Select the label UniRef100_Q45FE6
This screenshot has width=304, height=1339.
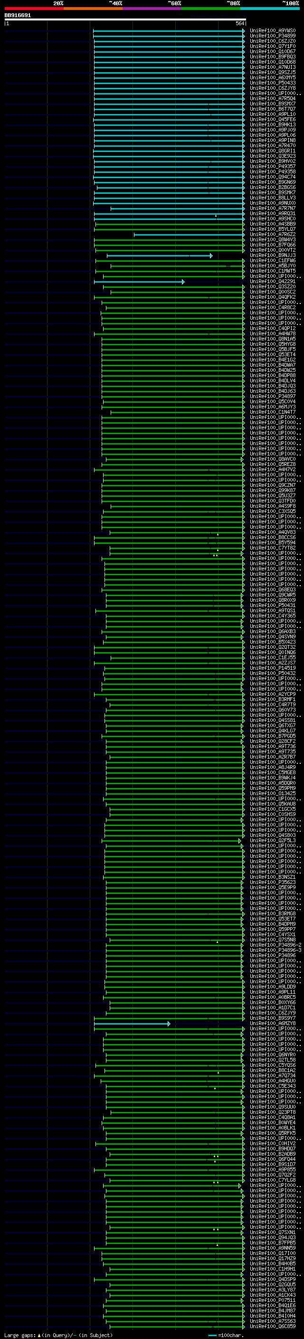click(272, 120)
